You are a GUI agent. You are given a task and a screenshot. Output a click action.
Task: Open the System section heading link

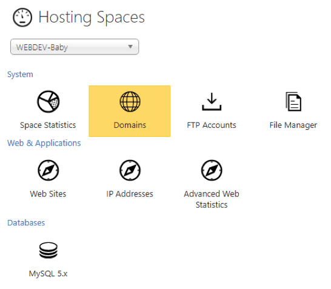tap(20, 75)
